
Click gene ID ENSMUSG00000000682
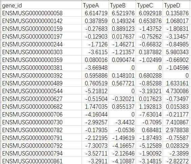click(x=41, y=106)
